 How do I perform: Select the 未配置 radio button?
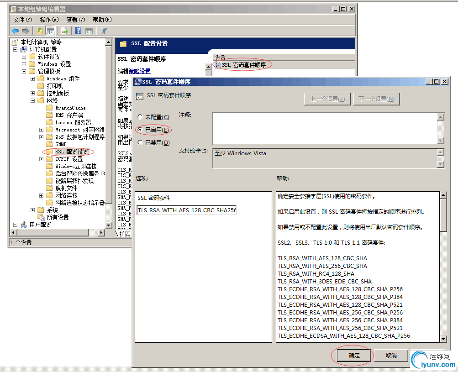140,117
